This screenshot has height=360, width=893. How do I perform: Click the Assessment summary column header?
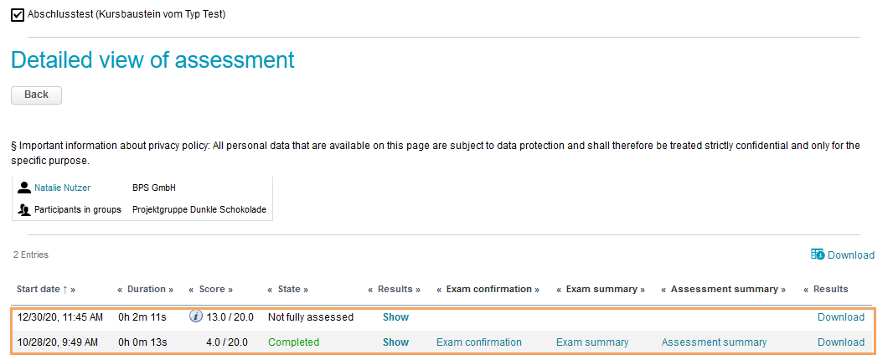723,289
